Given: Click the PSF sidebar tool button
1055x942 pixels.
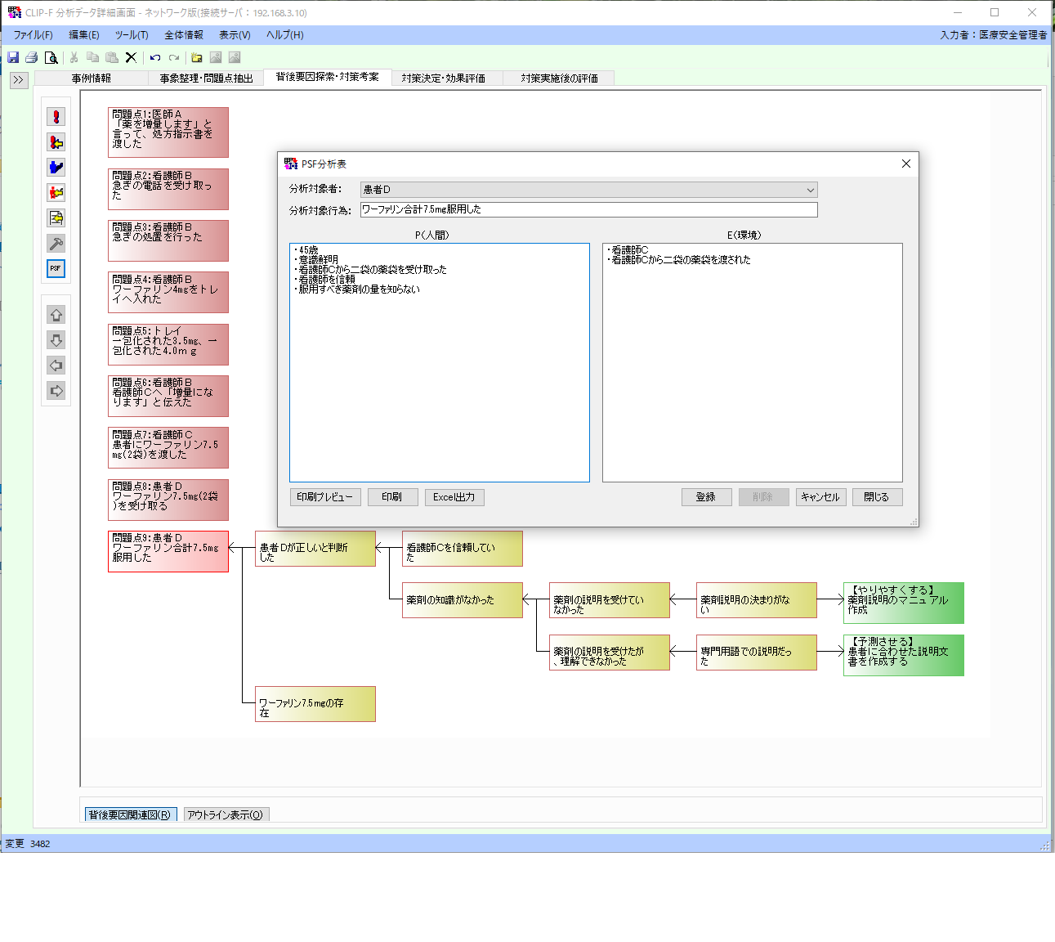Looking at the screenshot, I should point(56,268).
